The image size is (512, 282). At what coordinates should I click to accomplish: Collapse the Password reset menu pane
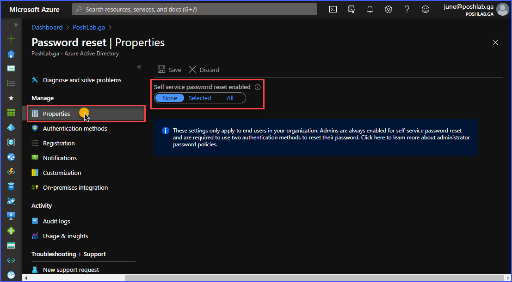tap(139, 67)
